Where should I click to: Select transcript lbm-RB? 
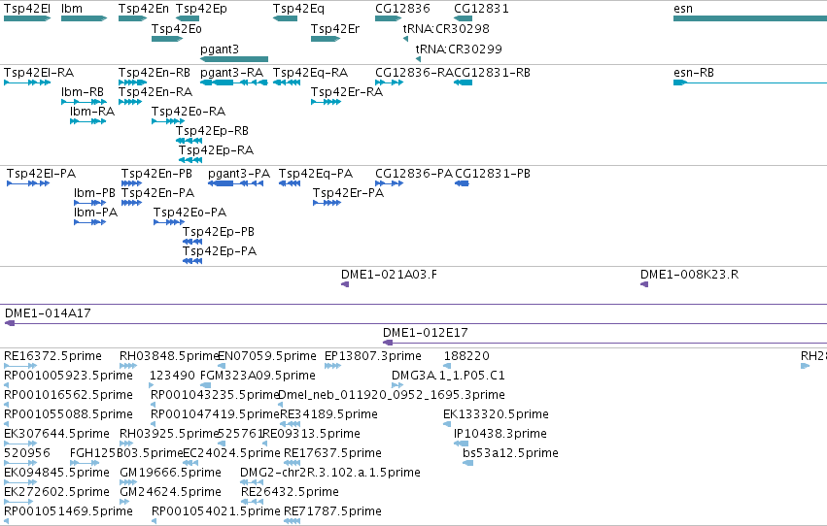click(x=84, y=102)
